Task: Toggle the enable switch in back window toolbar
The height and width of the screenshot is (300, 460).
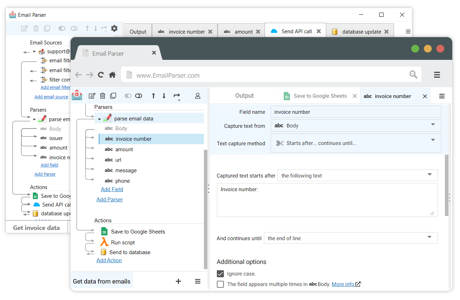Action: coord(62,28)
